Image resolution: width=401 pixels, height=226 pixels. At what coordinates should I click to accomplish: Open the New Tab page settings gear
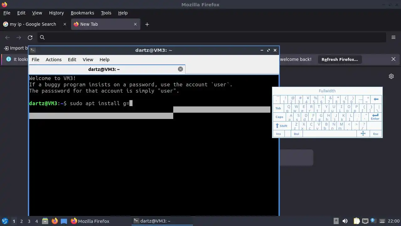coord(391,76)
